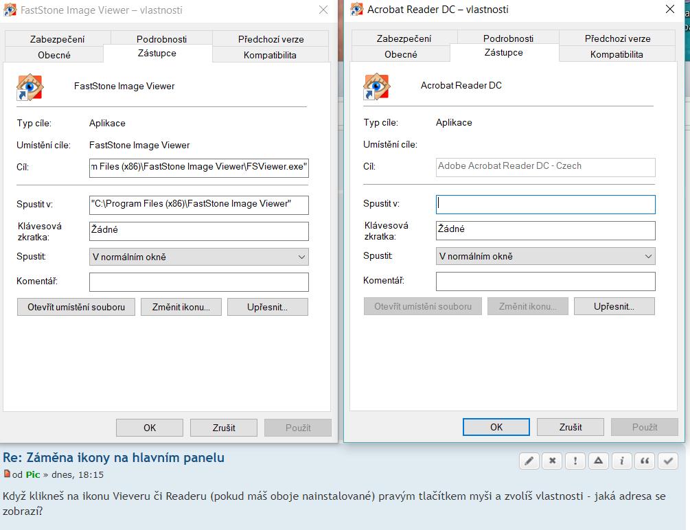The width and height of the screenshot is (690, 530).
Task: Click the Cíl field in FastStone dialog
Action: [x=199, y=168]
